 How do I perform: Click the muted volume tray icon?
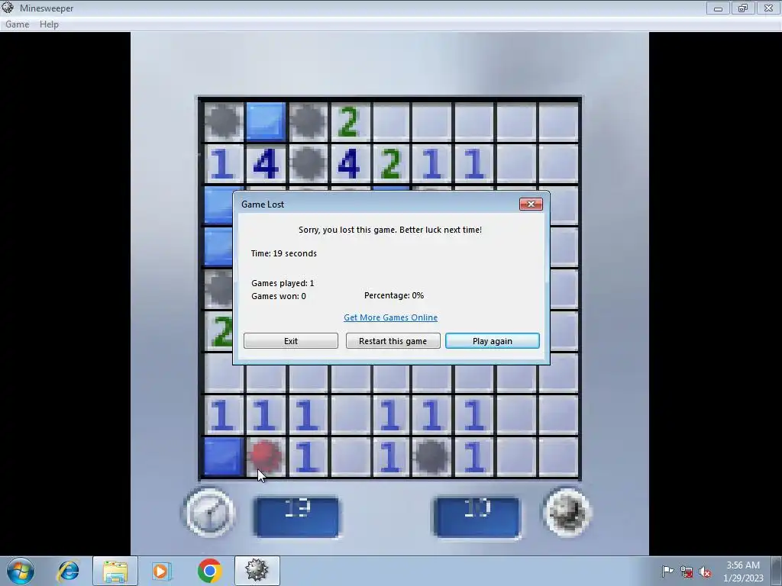pyautogui.click(x=705, y=571)
